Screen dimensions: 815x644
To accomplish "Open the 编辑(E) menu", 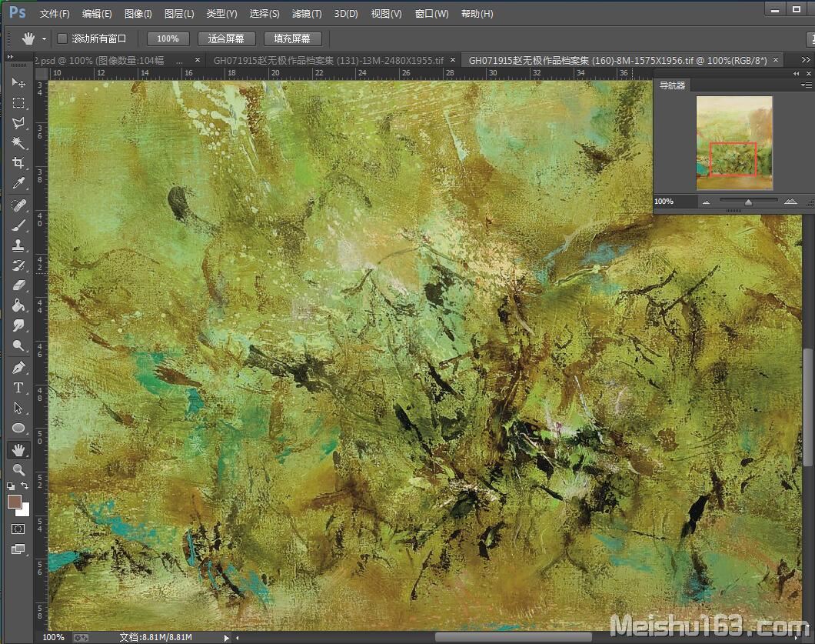I will pos(97,14).
